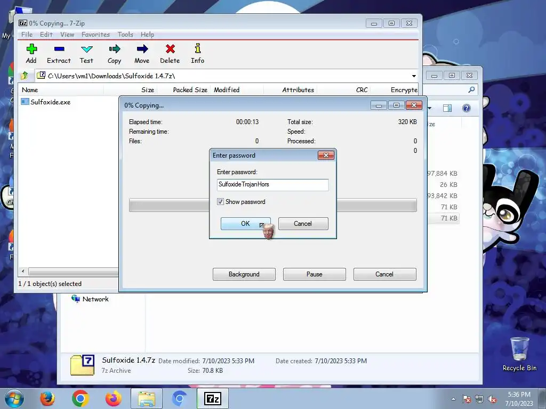Click the Network label in Explorer sidebar
The width and height of the screenshot is (546, 409).
click(95, 299)
